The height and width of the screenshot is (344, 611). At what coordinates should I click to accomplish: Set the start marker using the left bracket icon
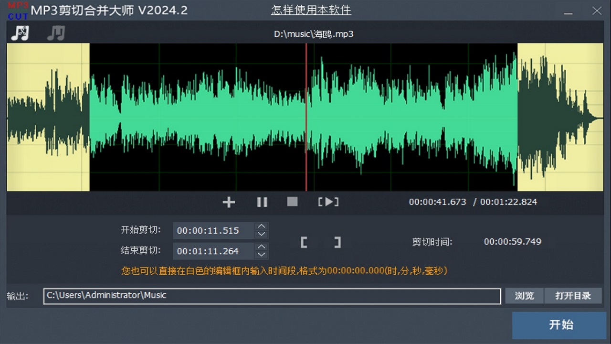[304, 243]
